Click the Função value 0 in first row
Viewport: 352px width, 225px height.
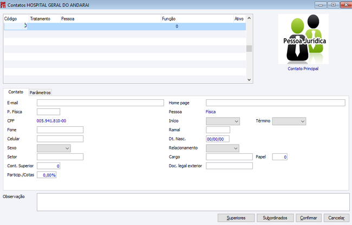[x=177, y=26]
